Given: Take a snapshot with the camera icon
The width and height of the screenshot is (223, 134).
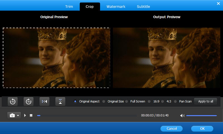Looking at the screenshot, I should (x=12, y=115).
